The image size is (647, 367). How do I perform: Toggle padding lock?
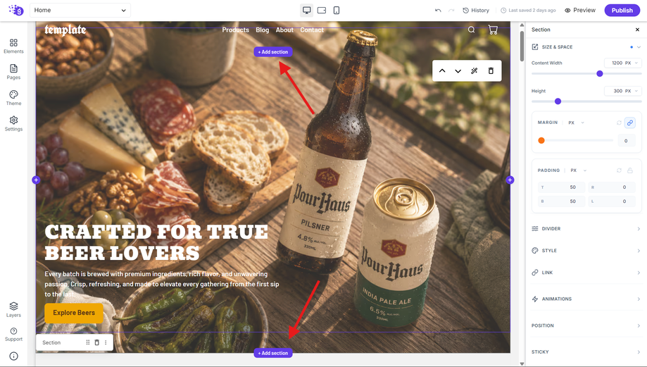click(629, 170)
